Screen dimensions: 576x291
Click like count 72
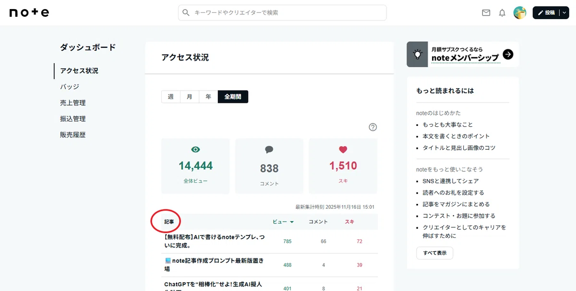360,242
